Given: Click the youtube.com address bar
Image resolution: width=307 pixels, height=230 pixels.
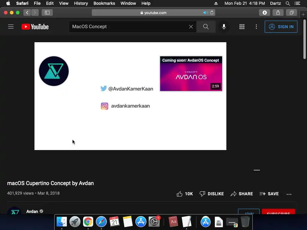Looking at the screenshot, I should pos(153,13).
